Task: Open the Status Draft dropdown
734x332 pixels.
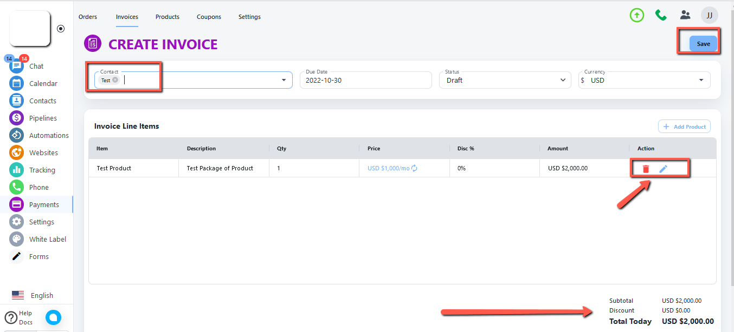Action: point(562,80)
